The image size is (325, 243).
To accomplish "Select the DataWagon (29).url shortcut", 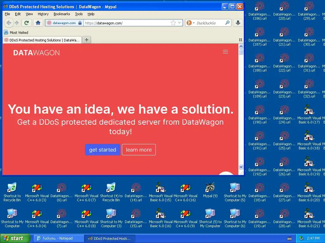I will 309,10.
